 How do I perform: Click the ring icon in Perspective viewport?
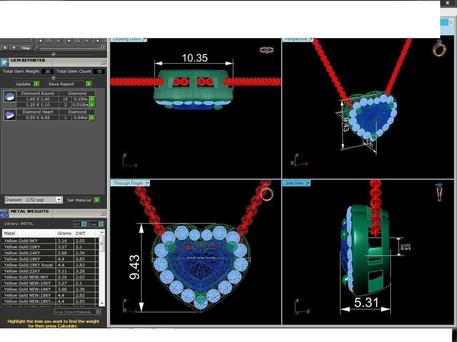point(440,48)
